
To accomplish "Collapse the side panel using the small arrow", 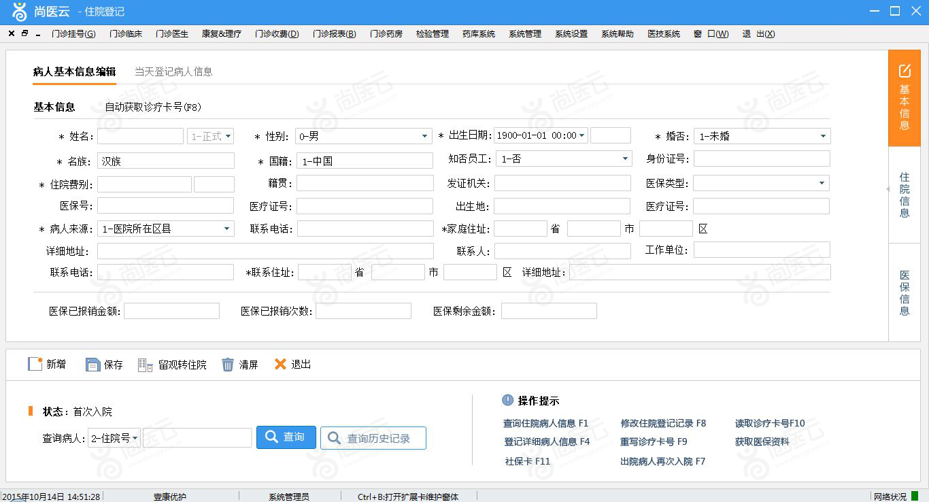I will (x=888, y=190).
